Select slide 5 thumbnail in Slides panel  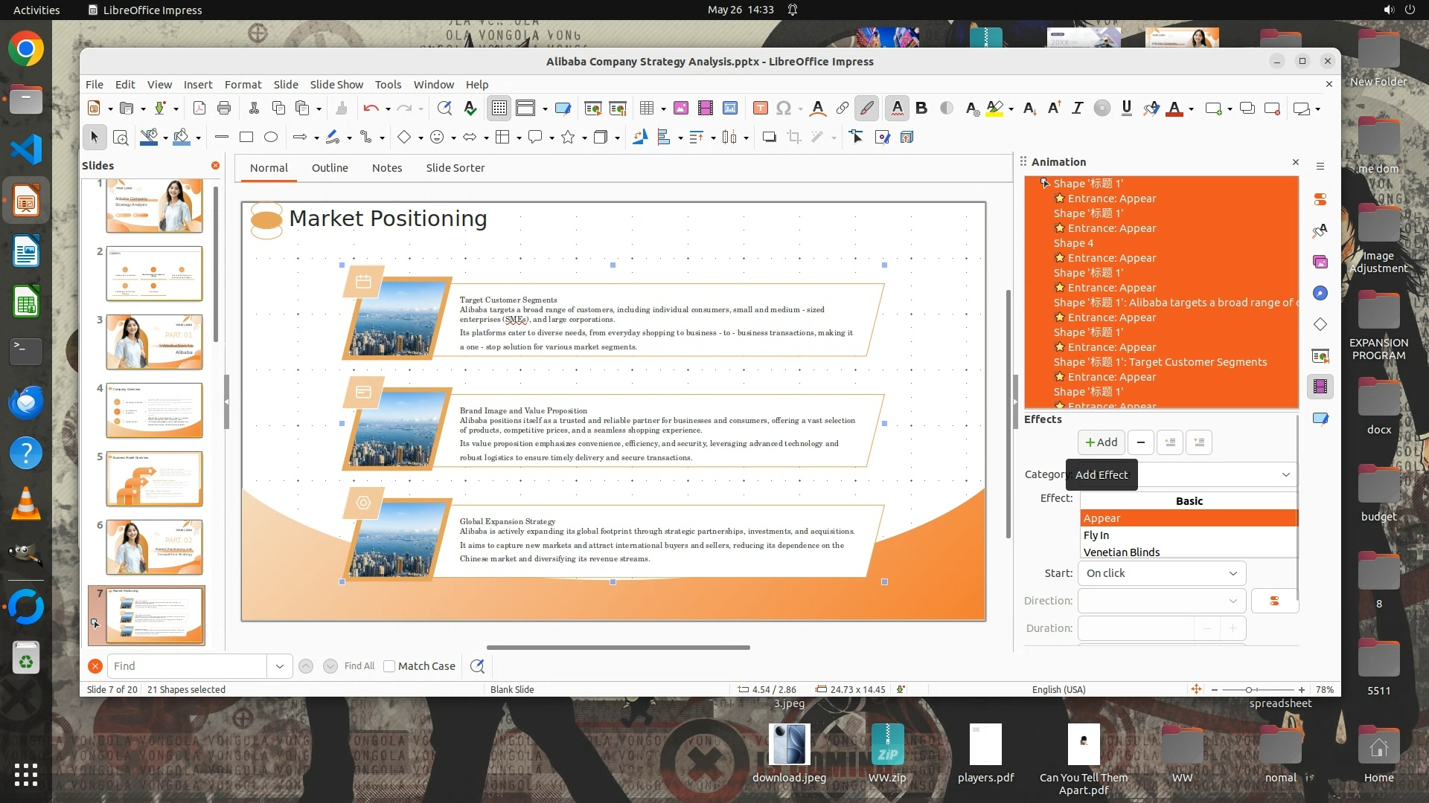pyautogui.click(x=154, y=479)
